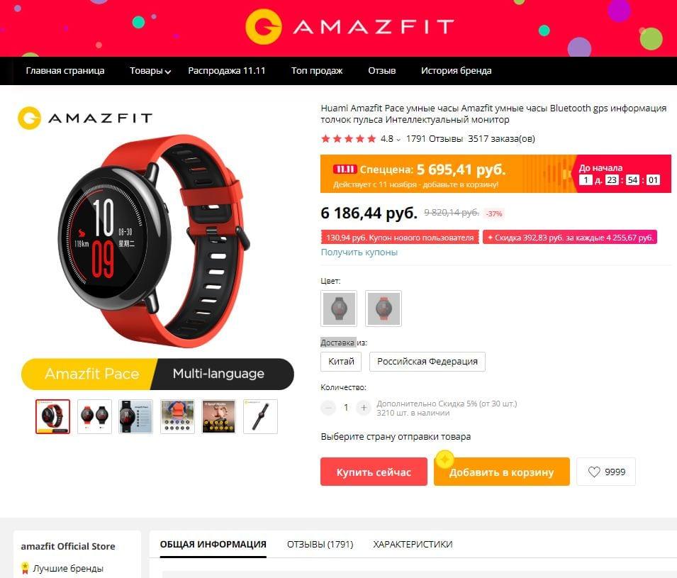Select the red watch color option
The image size is (677, 578).
coord(384,309)
